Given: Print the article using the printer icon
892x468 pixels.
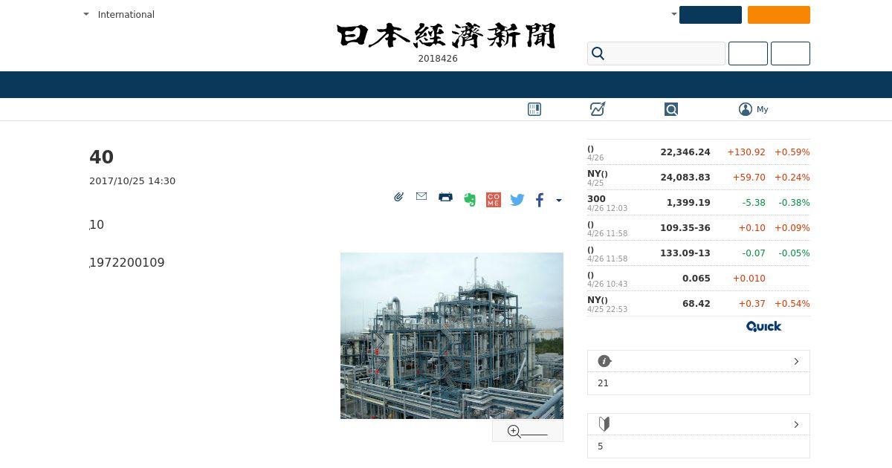Looking at the screenshot, I should coord(445,197).
